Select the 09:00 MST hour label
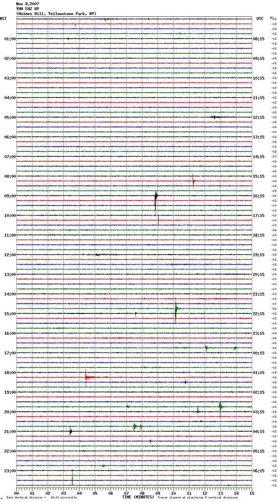 (x=10, y=196)
